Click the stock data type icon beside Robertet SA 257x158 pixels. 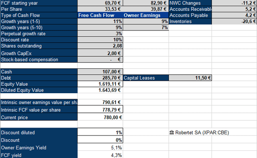tap(171, 132)
